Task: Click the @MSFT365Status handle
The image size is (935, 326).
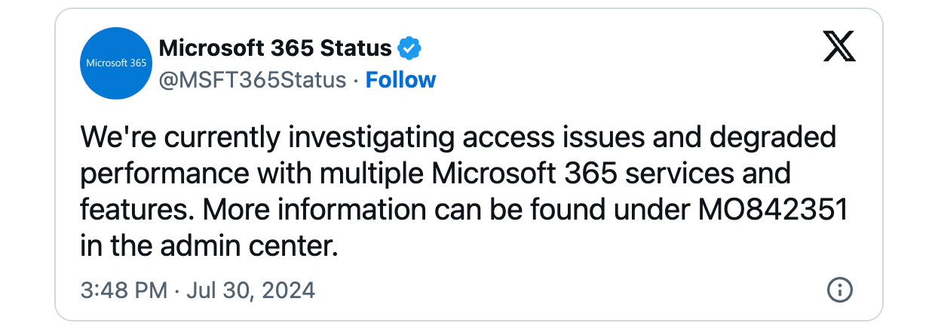Action: (253, 80)
